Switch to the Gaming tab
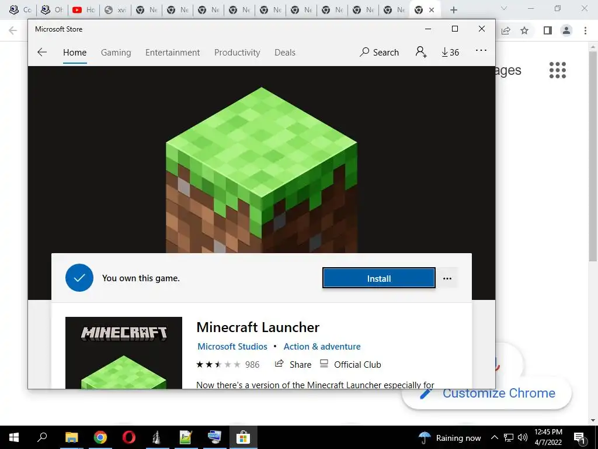Image resolution: width=598 pixels, height=449 pixels. coord(116,52)
